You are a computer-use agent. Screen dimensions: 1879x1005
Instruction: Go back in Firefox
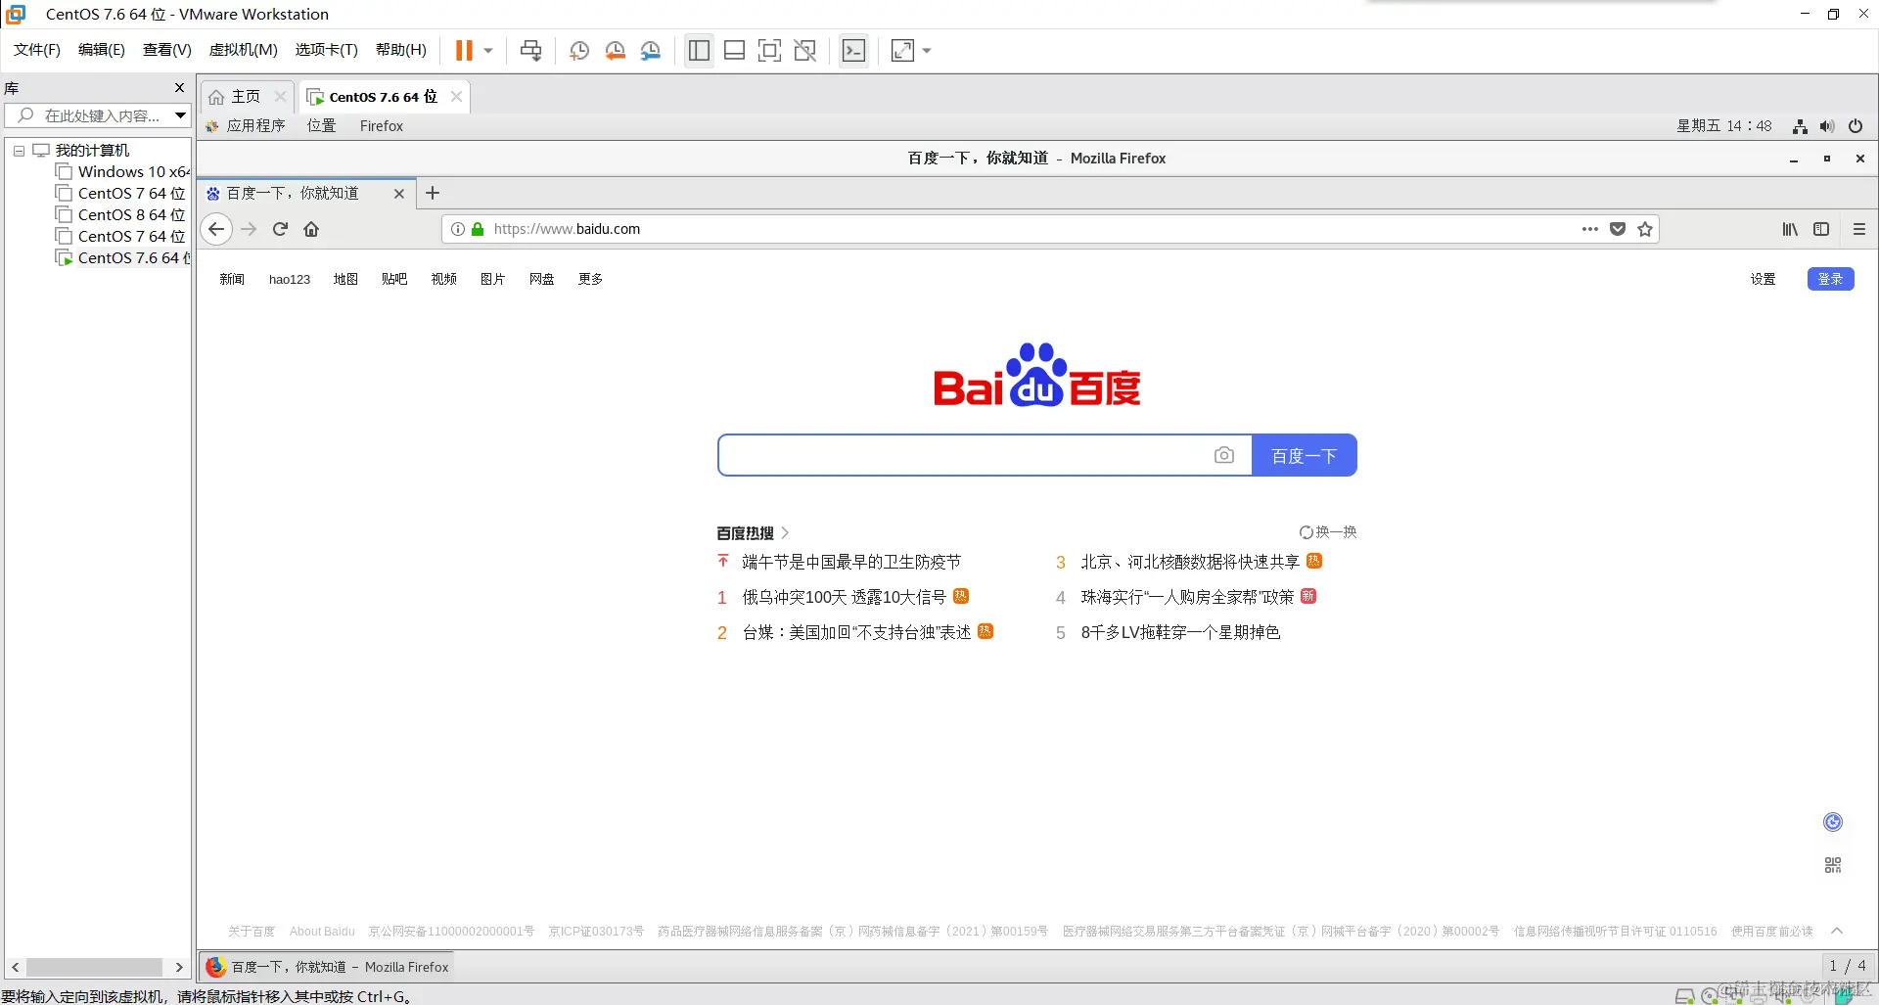point(216,229)
